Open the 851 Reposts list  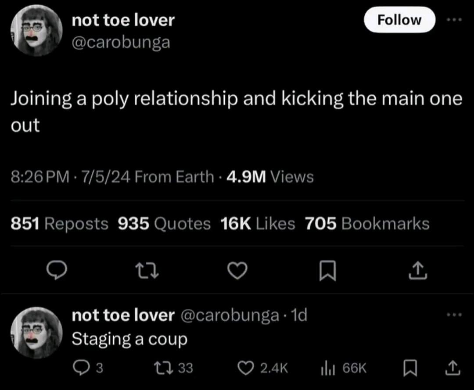coord(59,224)
